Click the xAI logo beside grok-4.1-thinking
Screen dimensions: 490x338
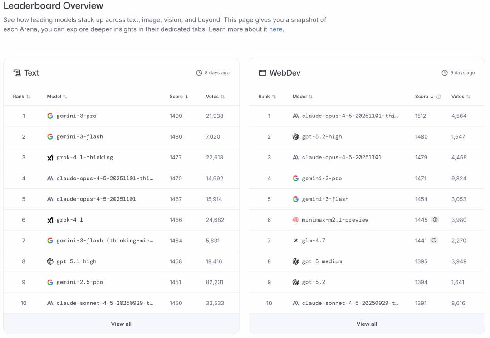pos(50,158)
